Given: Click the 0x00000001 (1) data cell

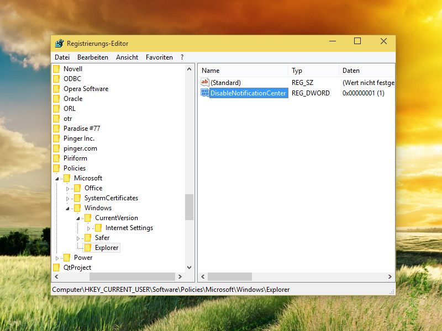Looking at the screenshot, I should tap(364, 93).
